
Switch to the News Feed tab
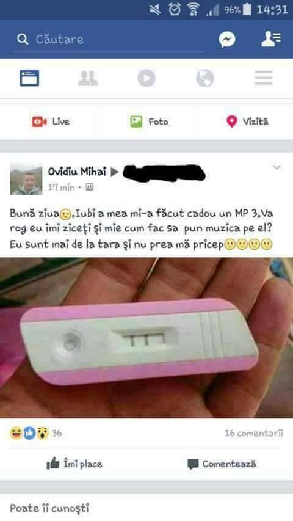click(29, 78)
